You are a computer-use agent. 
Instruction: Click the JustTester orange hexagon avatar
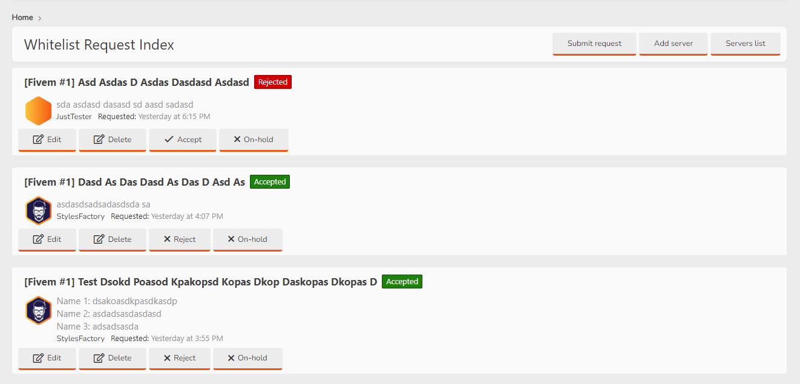tap(38, 111)
